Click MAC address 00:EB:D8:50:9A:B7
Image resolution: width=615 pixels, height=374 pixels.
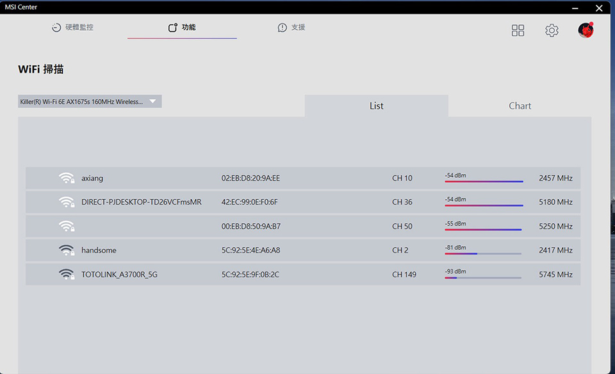251,226
